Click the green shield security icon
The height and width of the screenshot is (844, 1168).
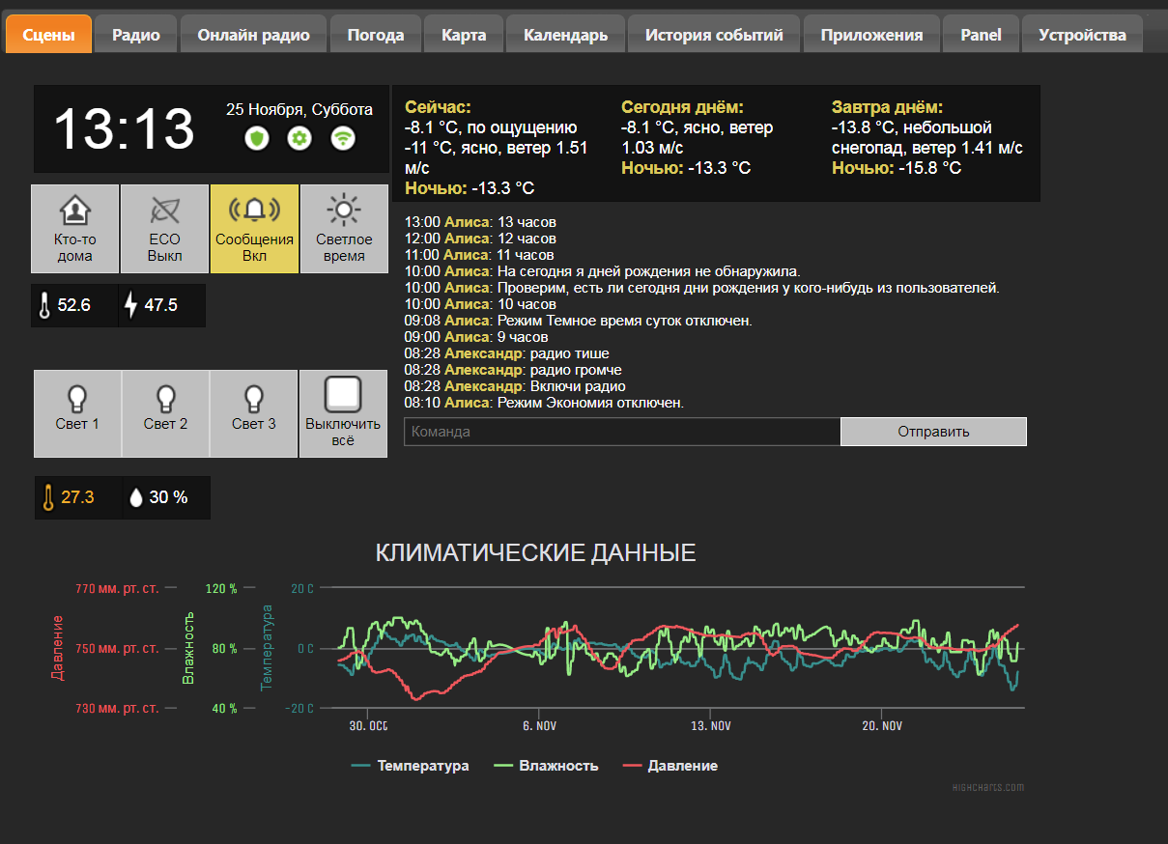click(256, 138)
